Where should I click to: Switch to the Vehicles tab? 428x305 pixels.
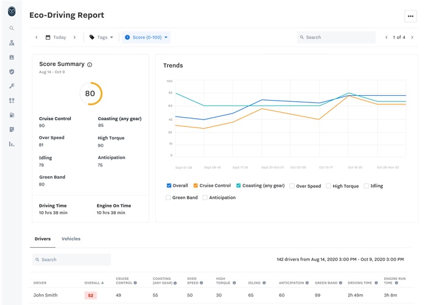coord(71,239)
